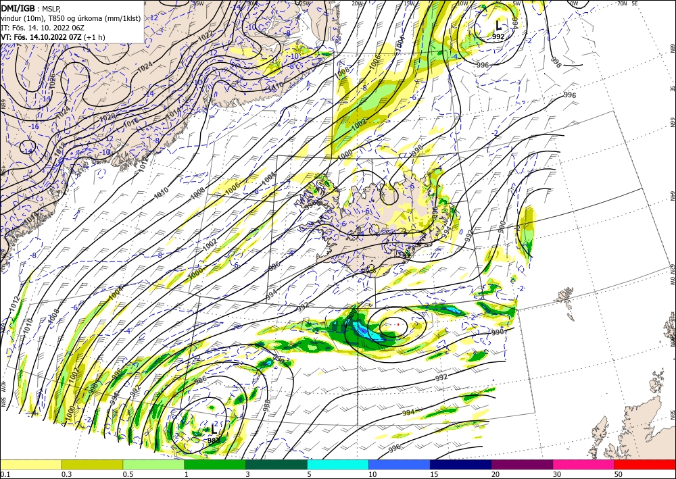
Task: Click the pink 30–50 mm legend swatch
Action: [x=584, y=464]
